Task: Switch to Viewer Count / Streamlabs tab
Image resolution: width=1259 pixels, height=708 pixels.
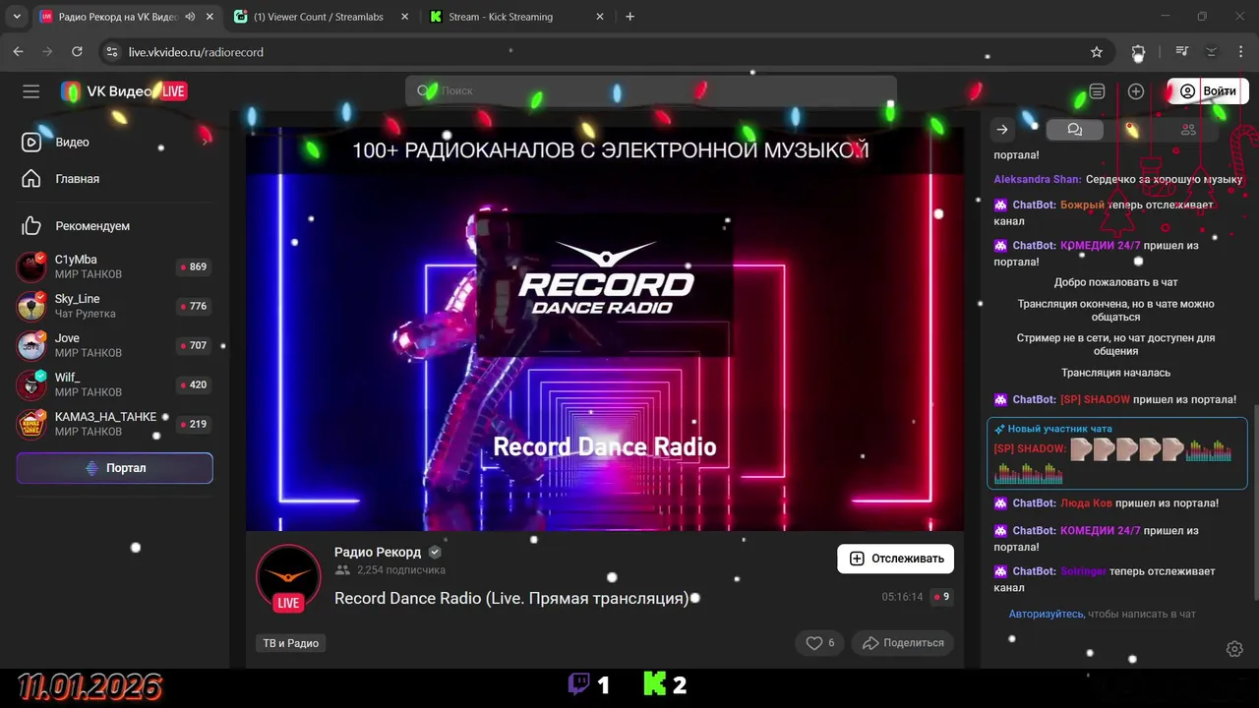Action: coord(319,17)
